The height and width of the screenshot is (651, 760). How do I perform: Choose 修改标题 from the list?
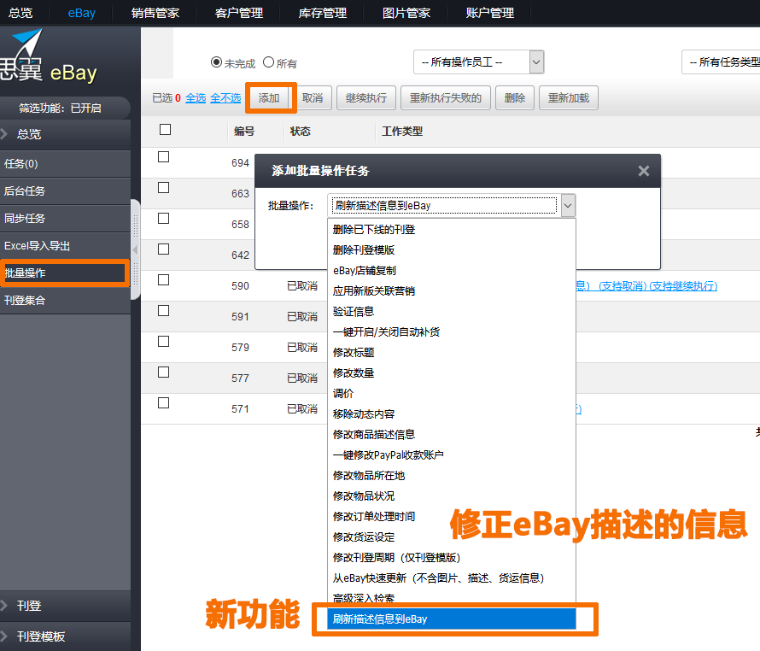click(x=452, y=353)
